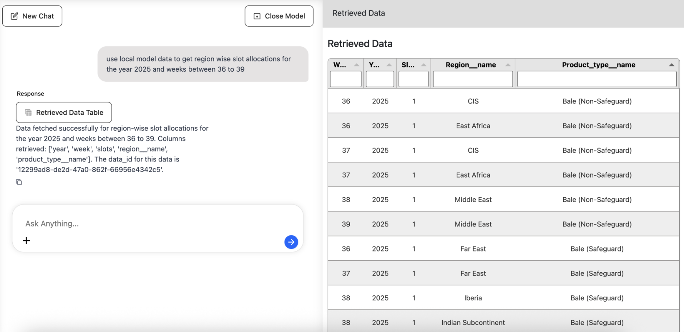
Task: Click the Retrieved Data panel header
Action: pos(359,13)
